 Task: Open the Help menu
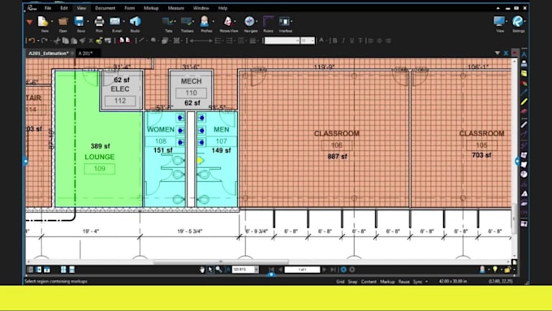pyautogui.click(x=222, y=8)
